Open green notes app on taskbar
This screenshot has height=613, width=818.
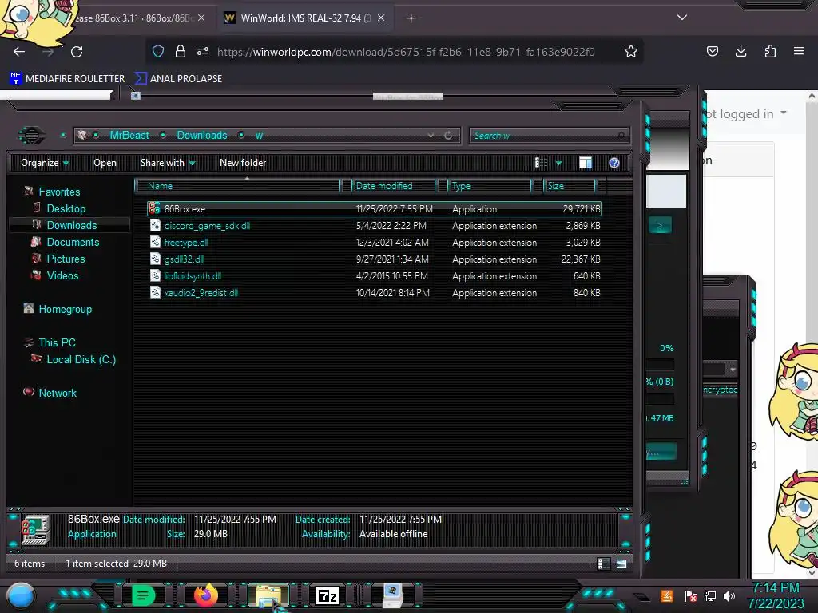click(x=144, y=595)
